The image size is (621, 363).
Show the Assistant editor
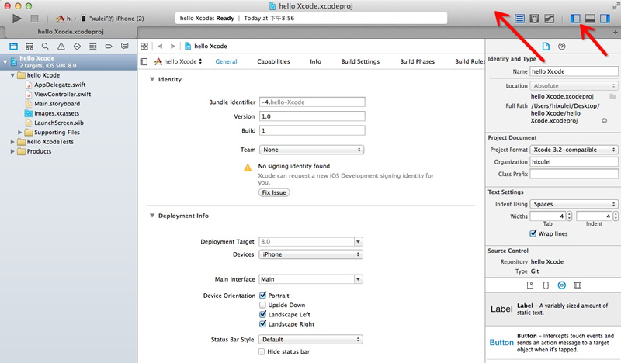534,18
